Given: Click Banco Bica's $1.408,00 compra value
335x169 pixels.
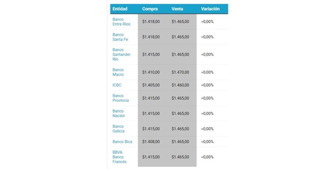Looking at the screenshot, I should pyautogui.click(x=151, y=142).
